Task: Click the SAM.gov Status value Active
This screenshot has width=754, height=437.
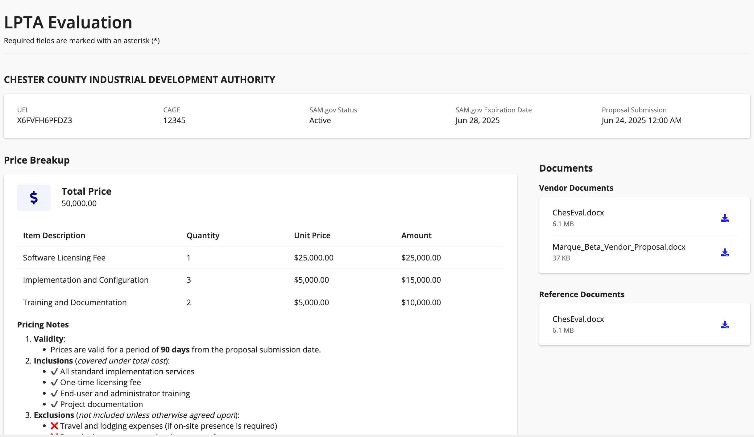Action: pos(320,120)
